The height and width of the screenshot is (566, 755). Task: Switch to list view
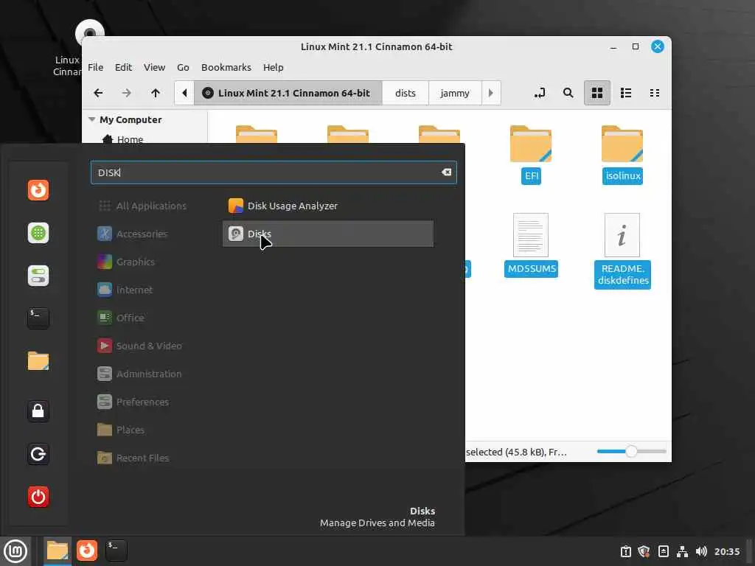(x=626, y=93)
